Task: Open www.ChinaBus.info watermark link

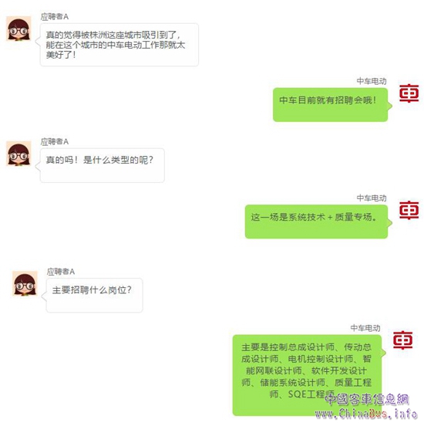Action: pyautogui.click(x=366, y=414)
